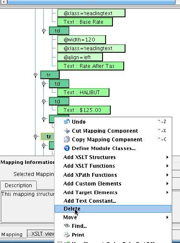Image resolution: width=180 pixels, height=243 pixels.
Task: Click the printer Print icon
Action: coord(67,235)
